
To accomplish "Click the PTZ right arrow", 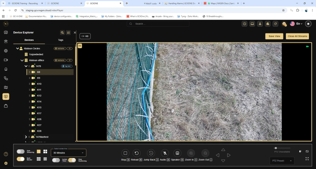I will coord(229,155).
